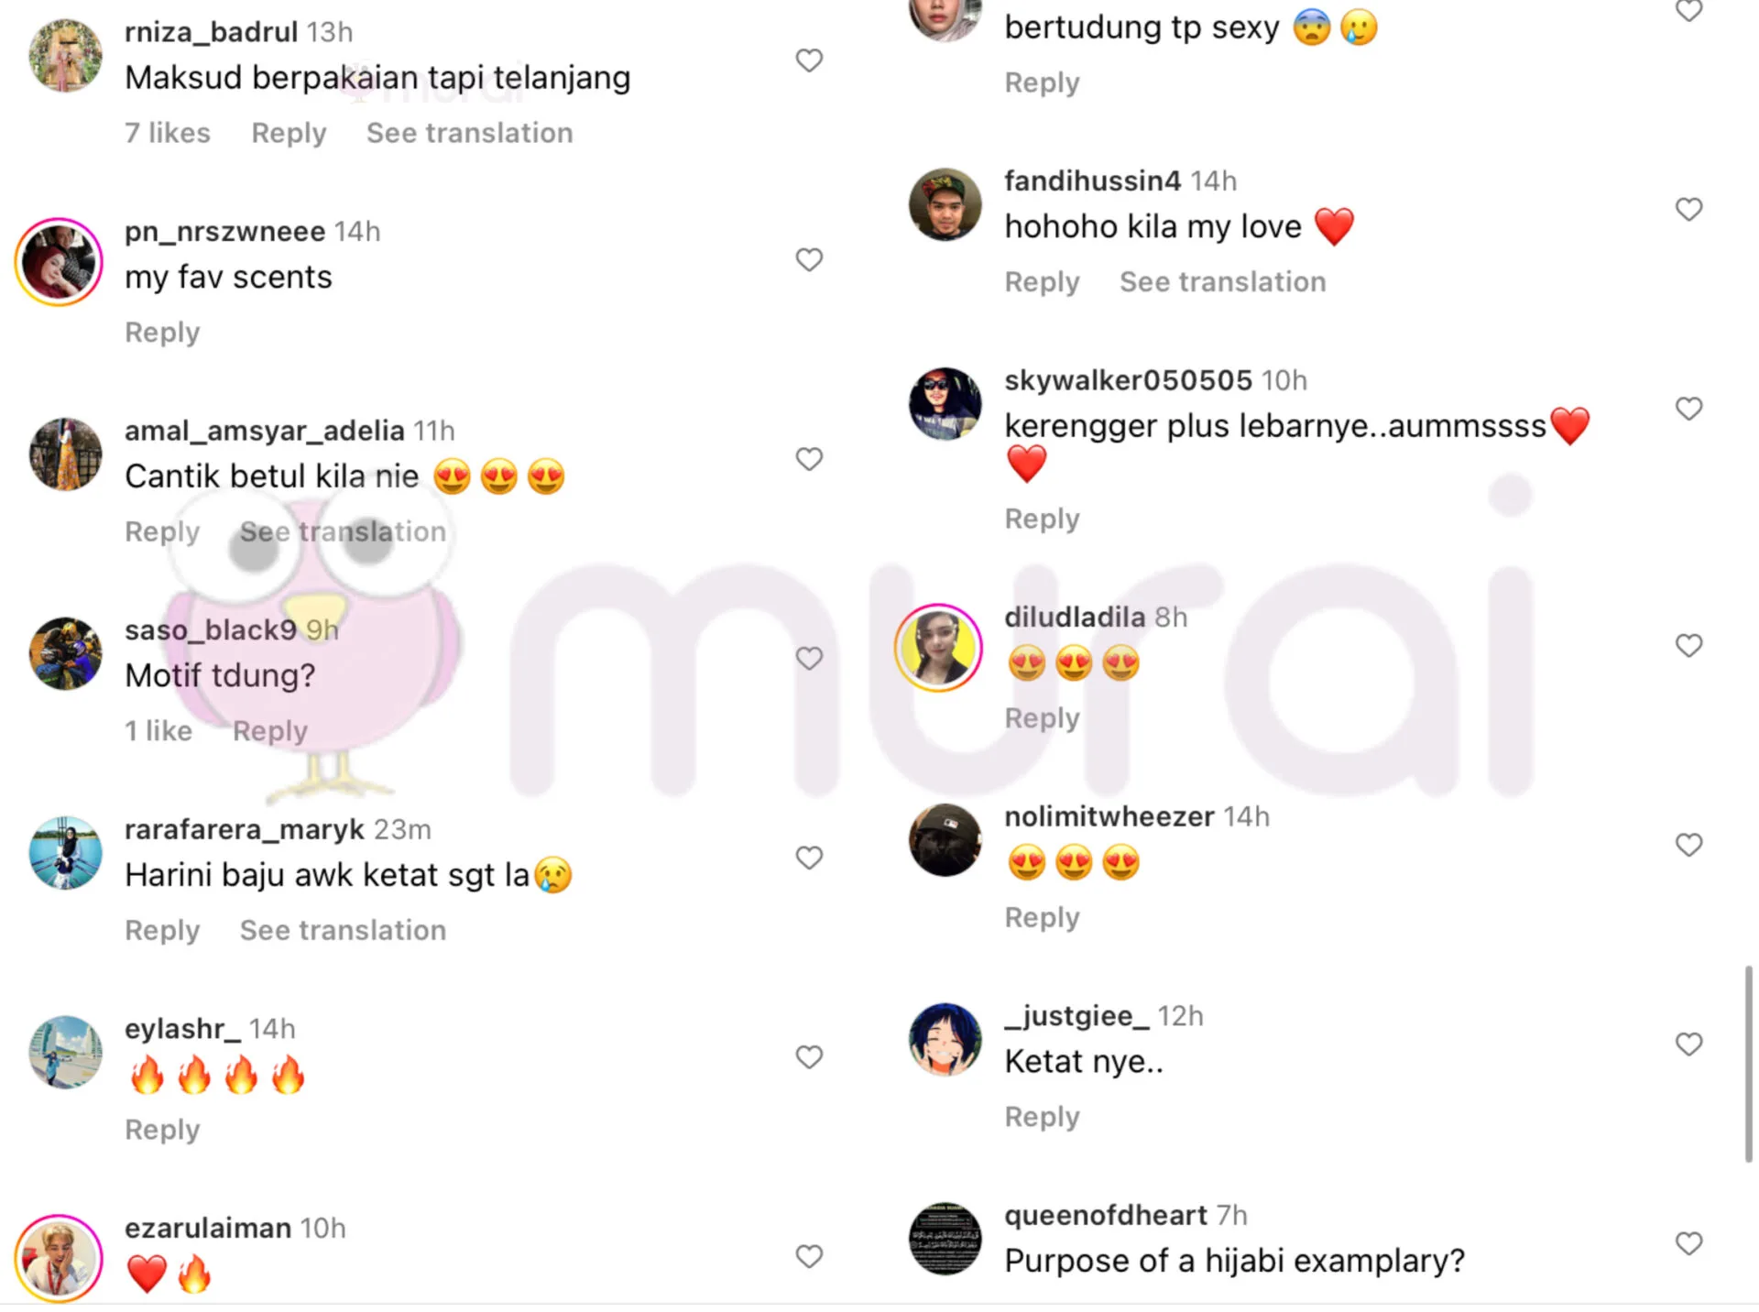1759x1312 pixels.
Task: View diludladila's story from the profile picture
Action: click(x=938, y=648)
